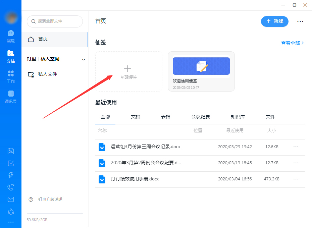Collapse the 钉盘私人空间 section
This screenshot has width=312, height=228.
[x=83, y=59]
